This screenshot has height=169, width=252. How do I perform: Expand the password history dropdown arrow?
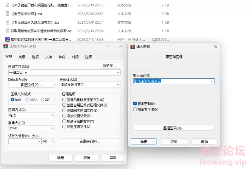click(212, 82)
